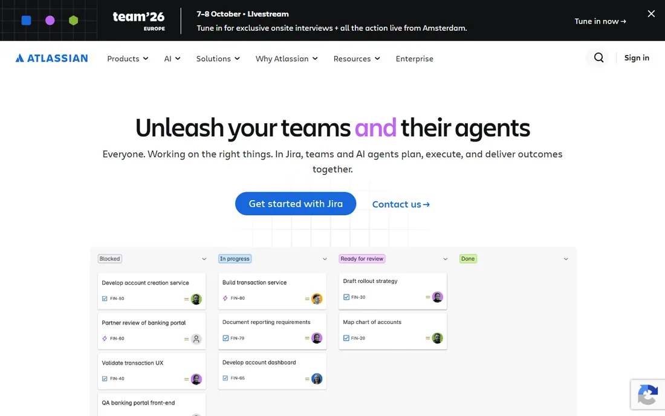Image resolution: width=665 pixels, height=416 pixels.
Task: Open the Contact us link
Action: pos(401,204)
